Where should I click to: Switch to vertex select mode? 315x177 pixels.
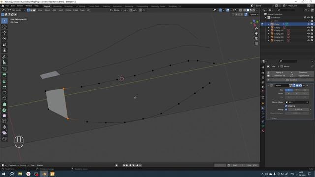28,10
